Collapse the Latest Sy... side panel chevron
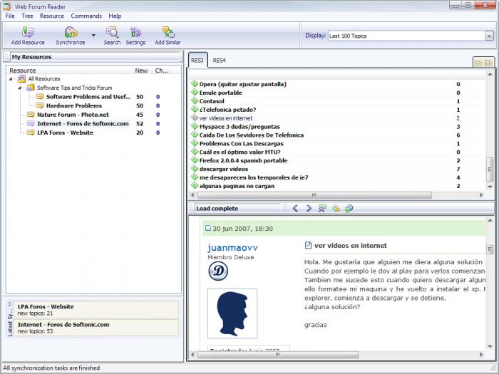Image resolution: width=499 pixels, height=374 pixels. pyautogui.click(x=9, y=304)
